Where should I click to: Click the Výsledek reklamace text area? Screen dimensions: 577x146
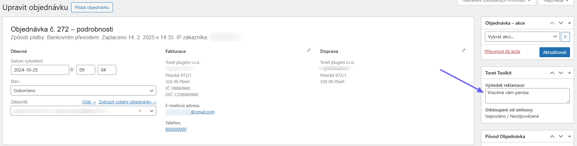pos(527,96)
